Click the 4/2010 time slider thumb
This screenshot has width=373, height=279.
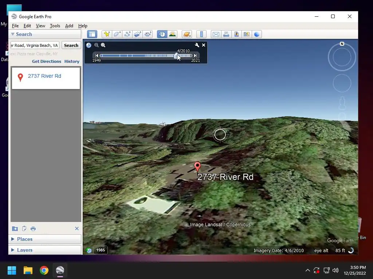point(176,56)
